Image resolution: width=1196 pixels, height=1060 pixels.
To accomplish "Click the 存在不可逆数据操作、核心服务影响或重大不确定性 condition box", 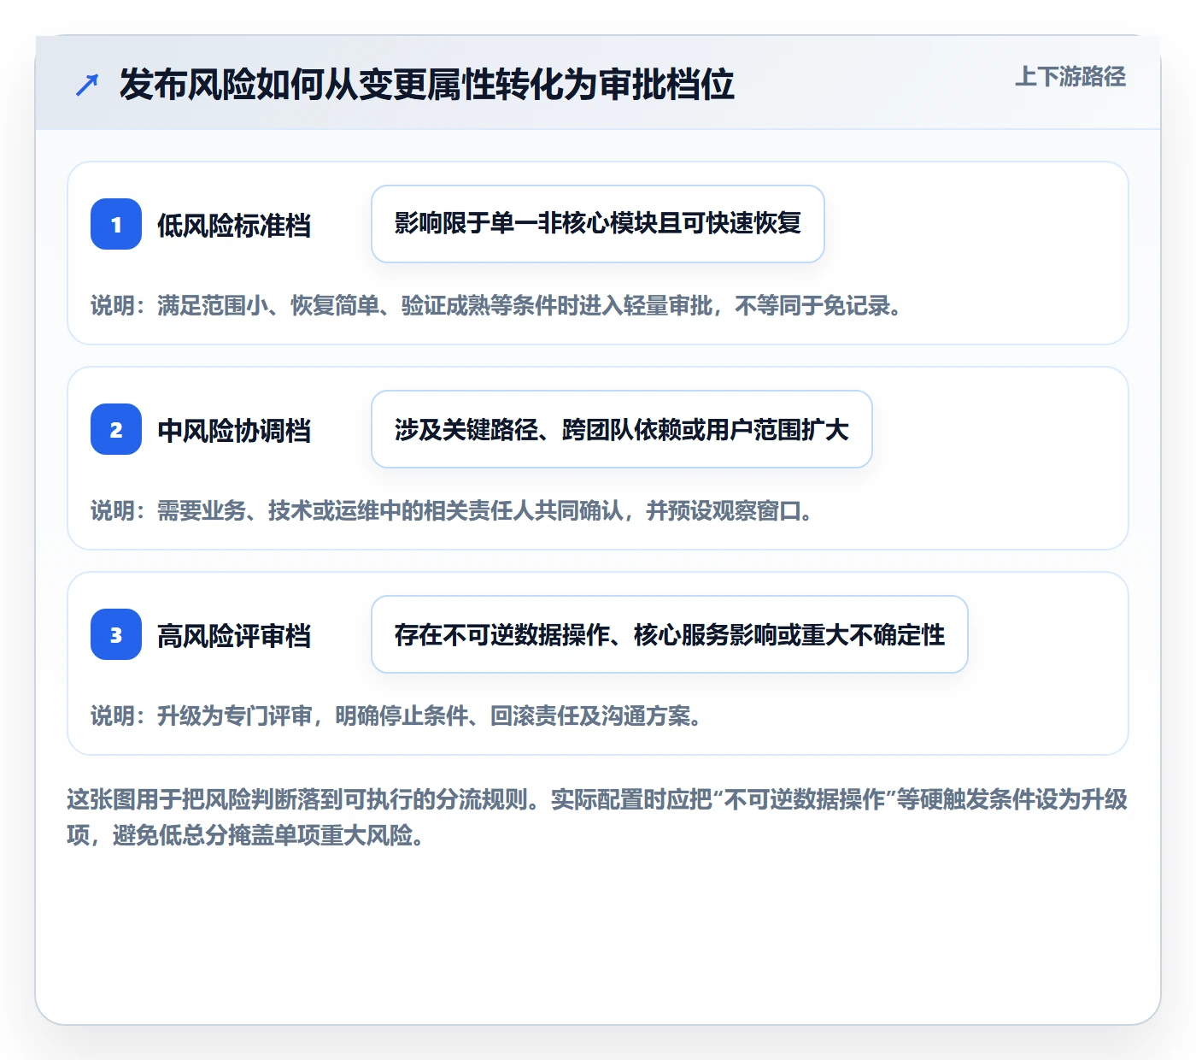I will 670,634.
